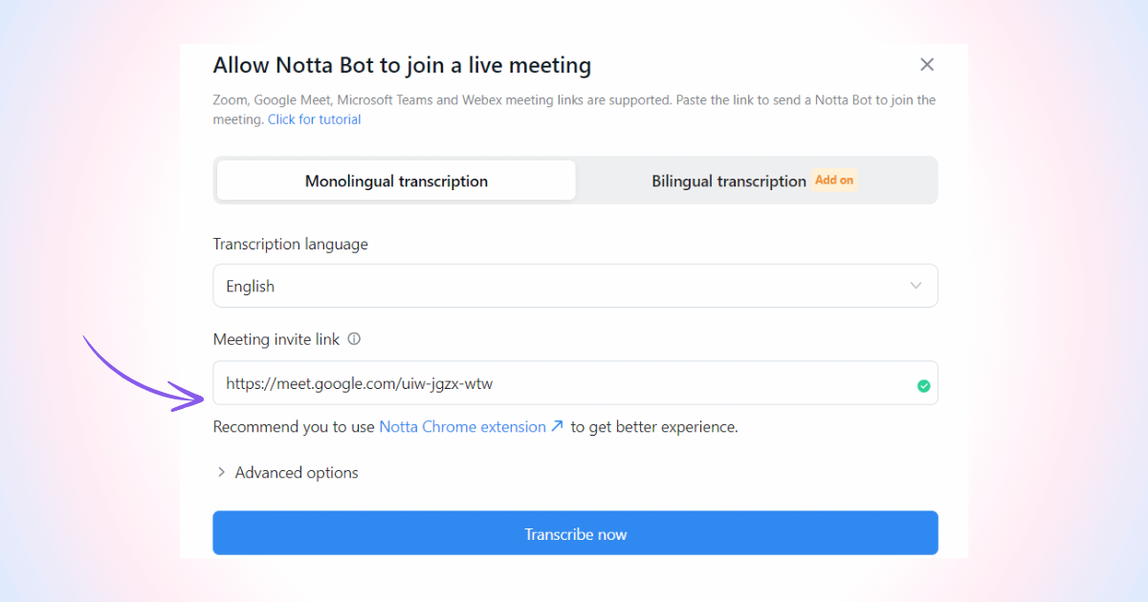
Task: Start transcription with Transcribe now button
Action: pyautogui.click(x=575, y=533)
